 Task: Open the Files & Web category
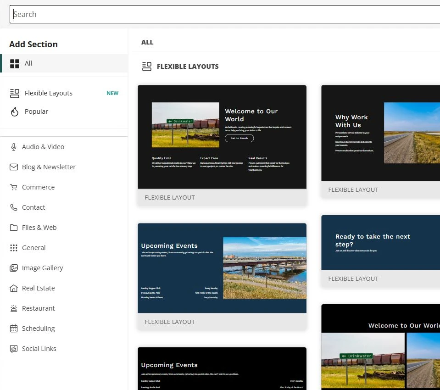(x=64, y=228)
